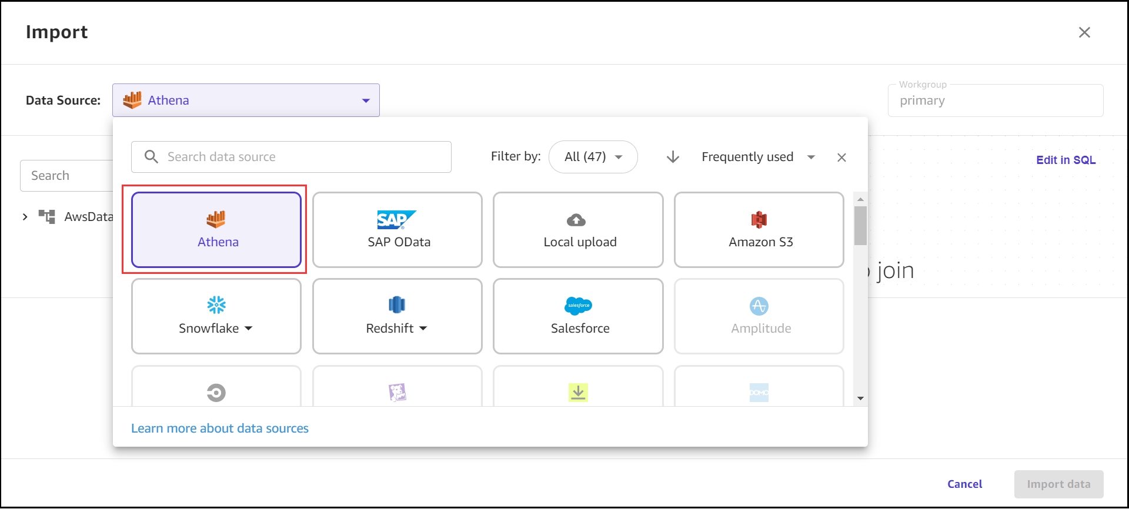This screenshot has width=1129, height=509.
Task: Select the card with the gray circular logo
Action: (x=216, y=386)
